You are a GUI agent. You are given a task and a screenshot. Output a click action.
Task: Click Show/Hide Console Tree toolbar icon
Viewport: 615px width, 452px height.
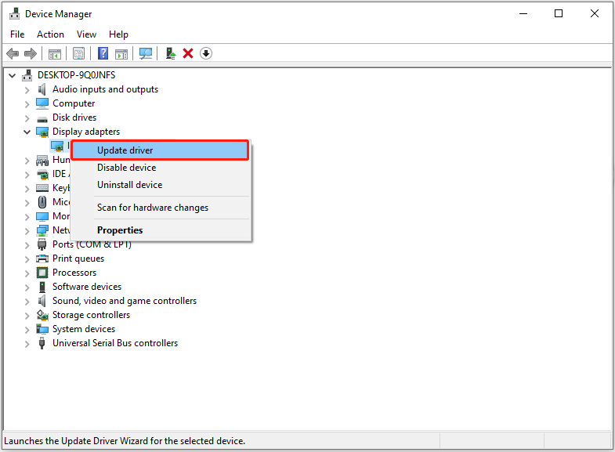55,53
